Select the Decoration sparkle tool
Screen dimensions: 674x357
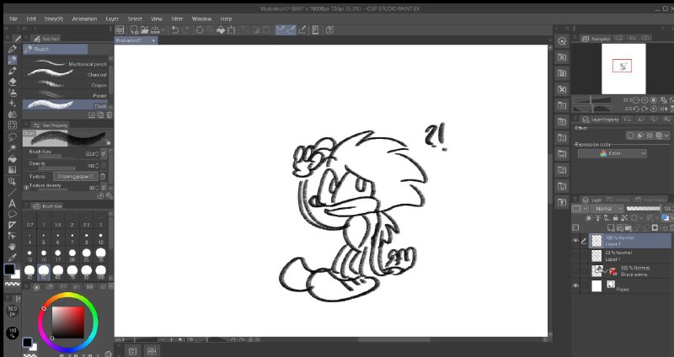(x=12, y=104)
